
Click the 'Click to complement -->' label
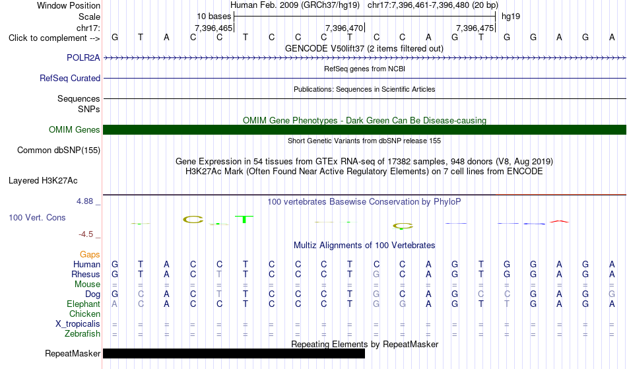coord(54,38)
